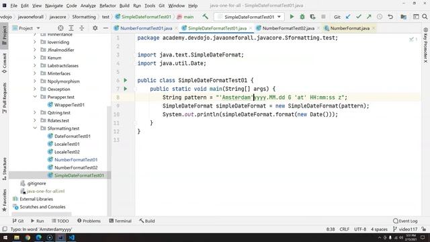
Task: Open the File menu
Action: 13,5
